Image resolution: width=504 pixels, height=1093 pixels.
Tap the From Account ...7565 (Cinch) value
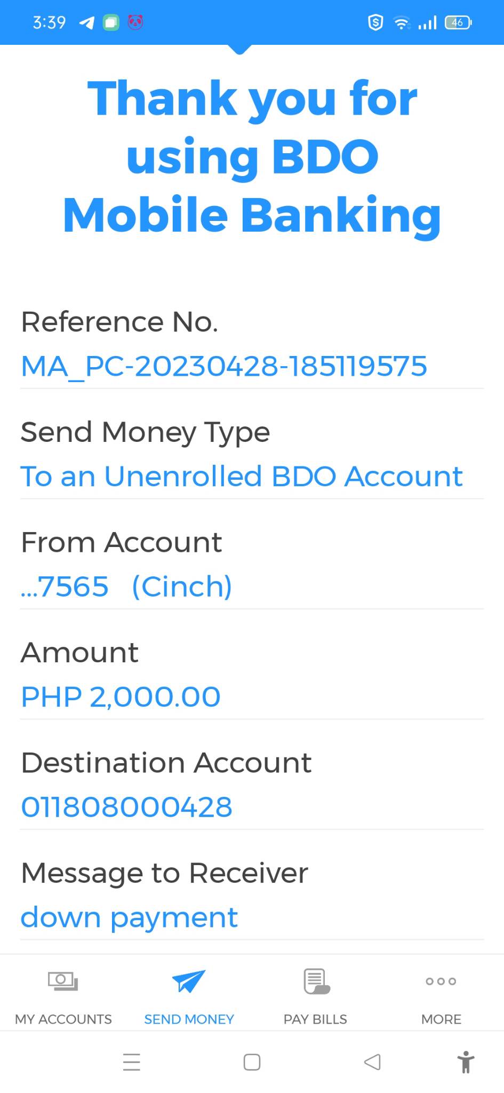pos(126,587)
